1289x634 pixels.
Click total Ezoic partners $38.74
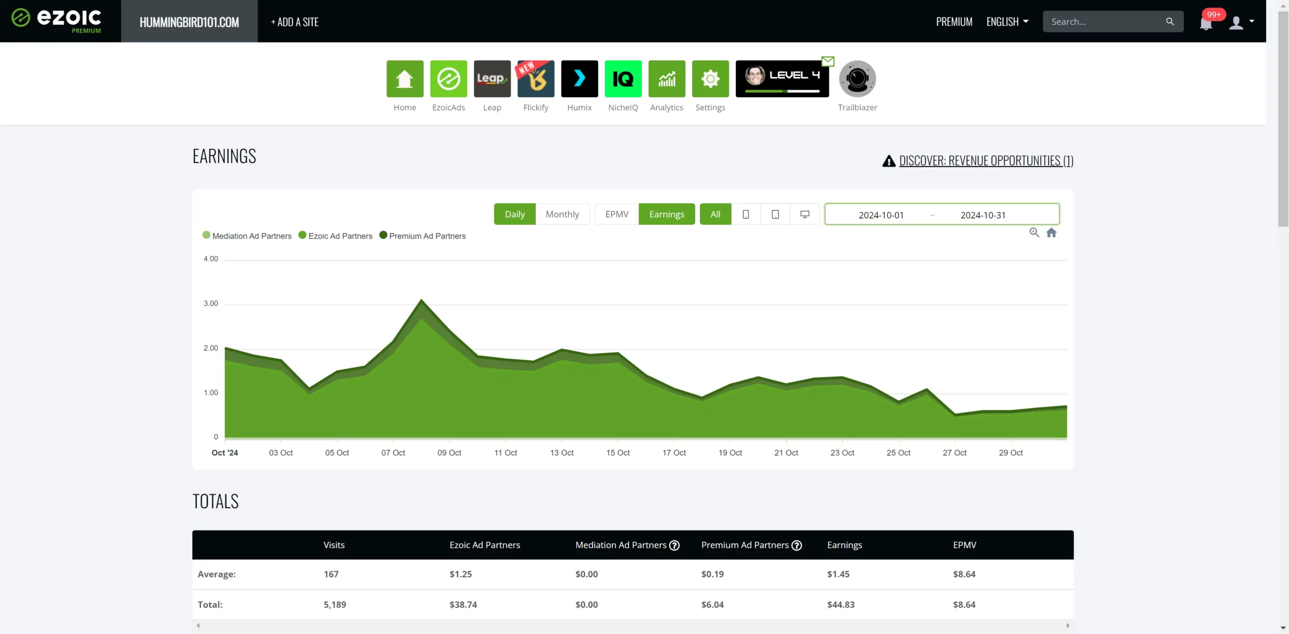463,604
